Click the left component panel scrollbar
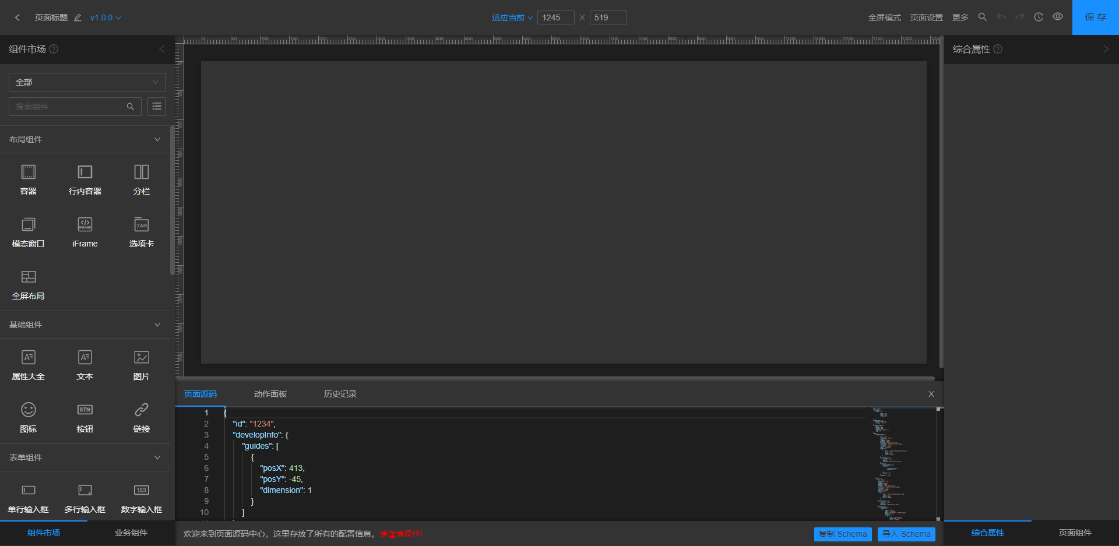Image resolution: width=1119 pixels, height=546 pixels. (x=172, y=200)
